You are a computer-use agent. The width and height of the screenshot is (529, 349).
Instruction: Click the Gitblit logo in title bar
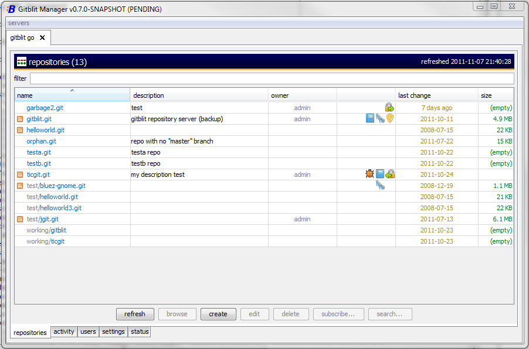[11, 9]
